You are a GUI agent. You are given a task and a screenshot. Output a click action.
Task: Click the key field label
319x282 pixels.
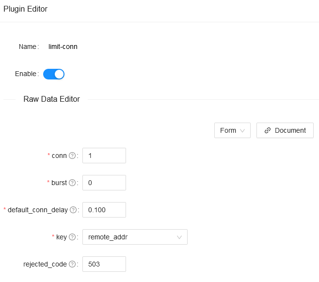click(x=62, y=237)
